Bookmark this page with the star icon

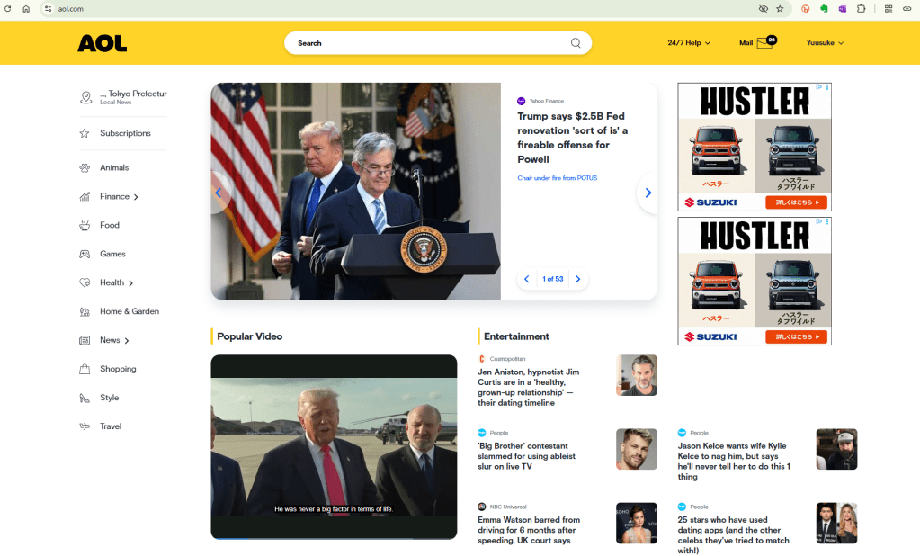click(780, 9)
